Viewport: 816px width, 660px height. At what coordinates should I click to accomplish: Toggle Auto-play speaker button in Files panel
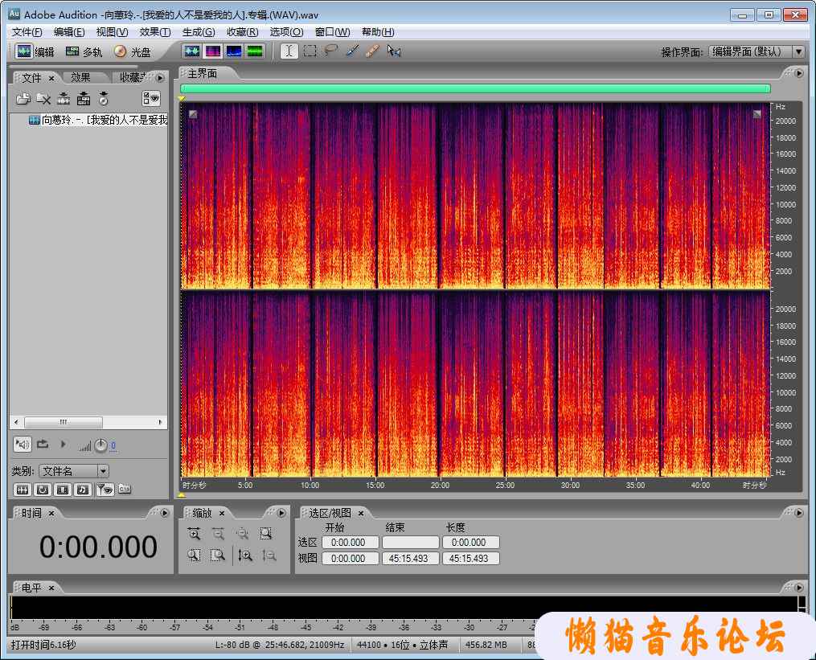click(x=22, y=444)
